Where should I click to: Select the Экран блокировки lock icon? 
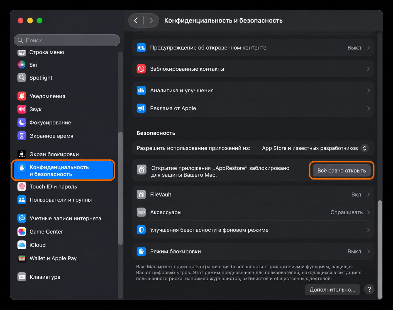[22, 154]
